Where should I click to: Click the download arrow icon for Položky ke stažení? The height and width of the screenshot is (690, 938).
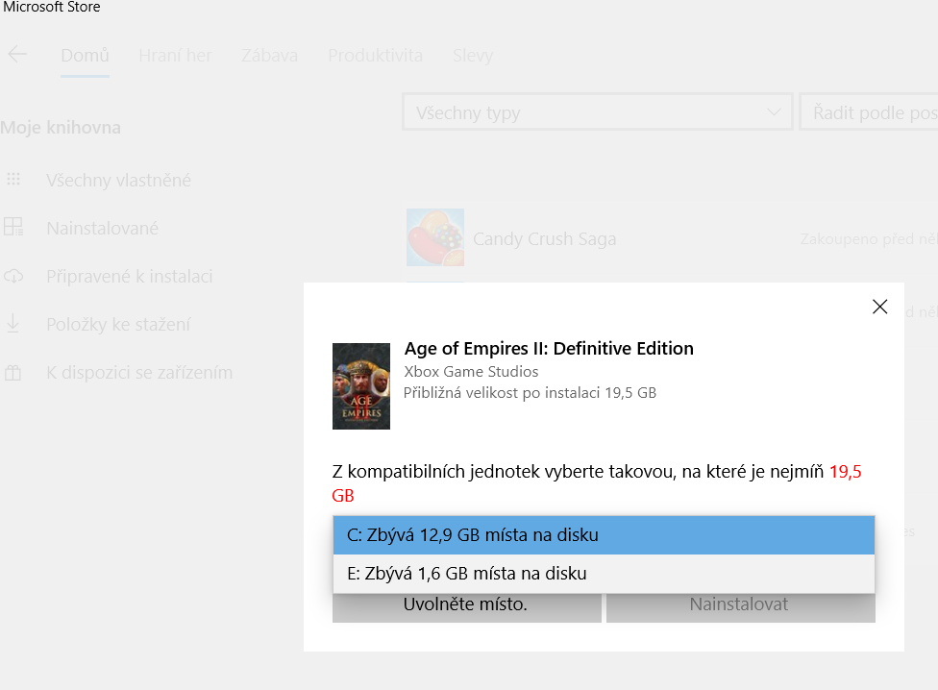coord(12,324)
